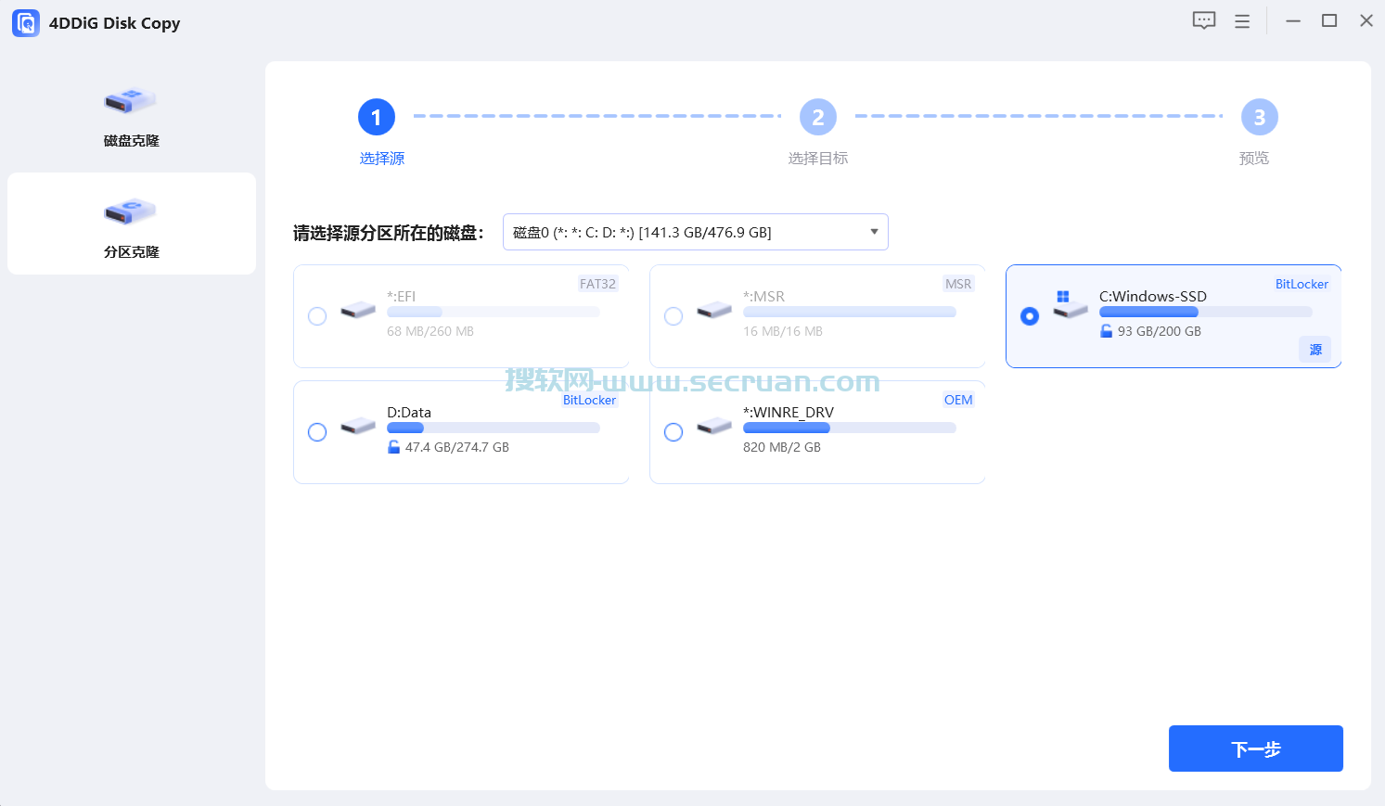Close the 4DDiG window

(1366, 20)
